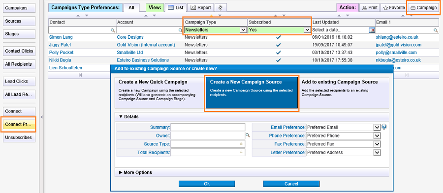Open Connect in sidebar
443x193 pixels.
pos(19,111)
